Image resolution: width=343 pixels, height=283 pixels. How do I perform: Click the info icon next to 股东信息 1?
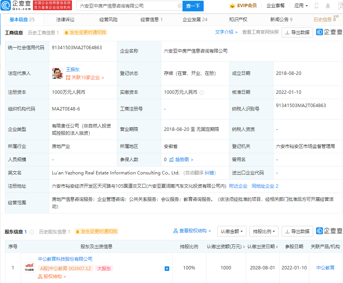[32, 232]
